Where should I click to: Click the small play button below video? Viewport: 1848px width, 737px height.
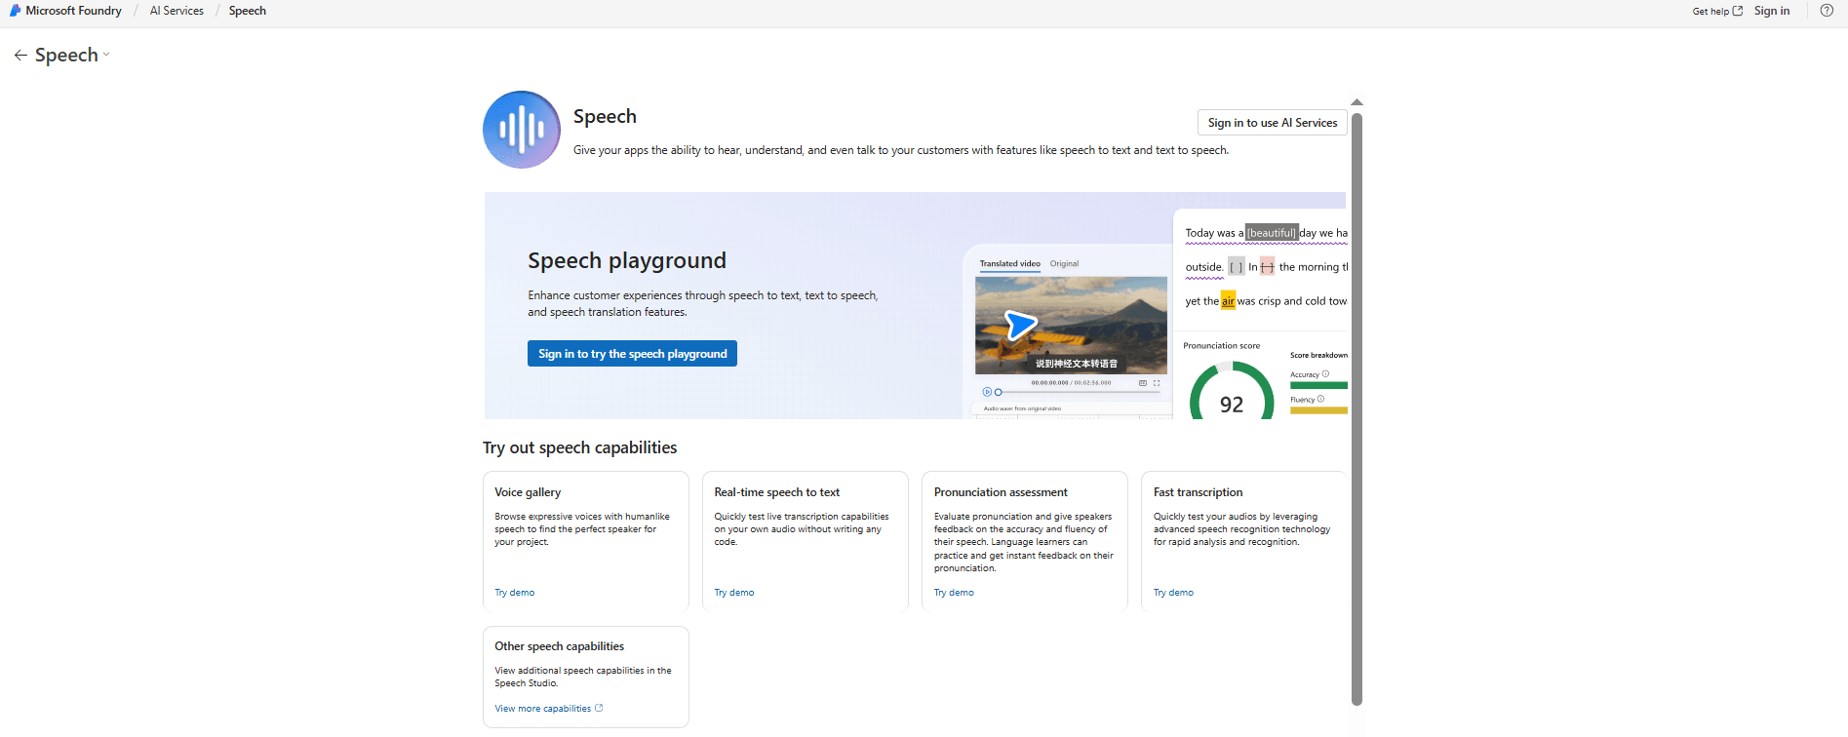[987, 392]
